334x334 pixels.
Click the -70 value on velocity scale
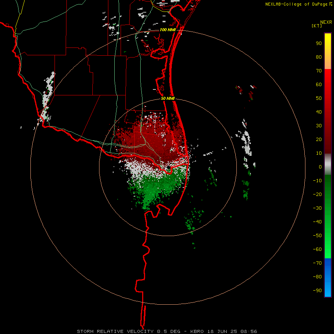pos(317,263)
